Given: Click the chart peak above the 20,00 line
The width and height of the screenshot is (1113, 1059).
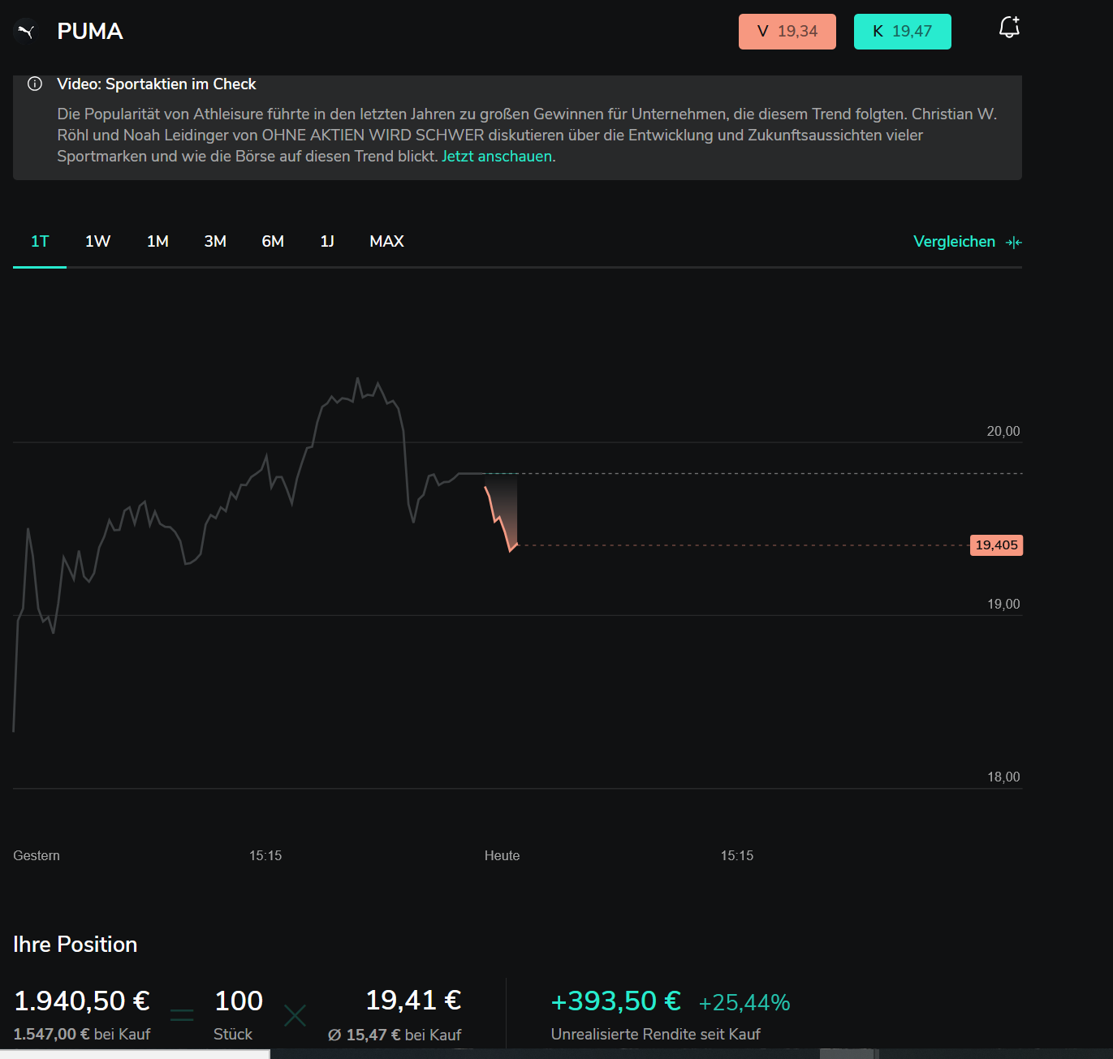Looking at the screenshot, I should click(x=357, y=379).
